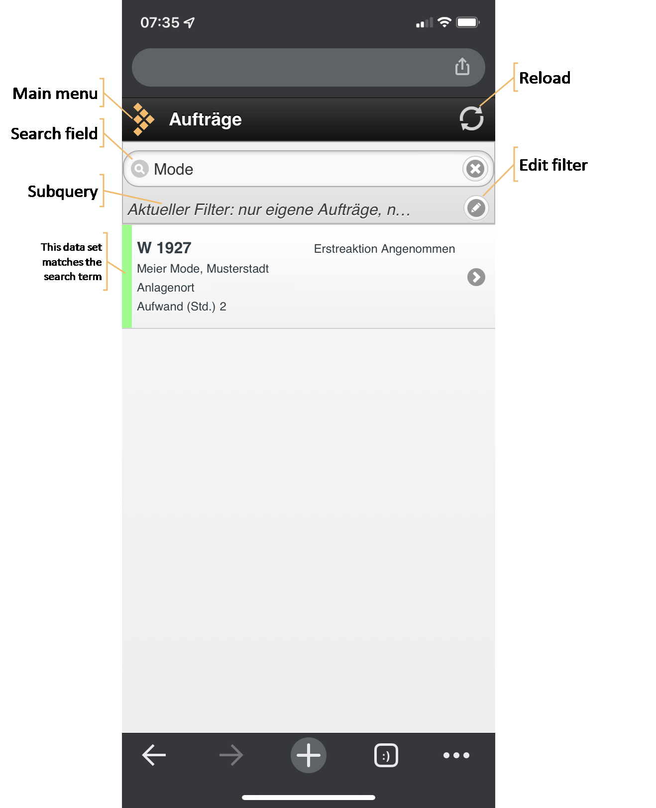Click the magnifier icon in search field
The width and height of the screenshot is (656, 808).
point(140,169)
